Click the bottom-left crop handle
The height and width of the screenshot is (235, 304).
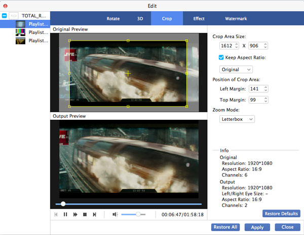pos(69,106)
